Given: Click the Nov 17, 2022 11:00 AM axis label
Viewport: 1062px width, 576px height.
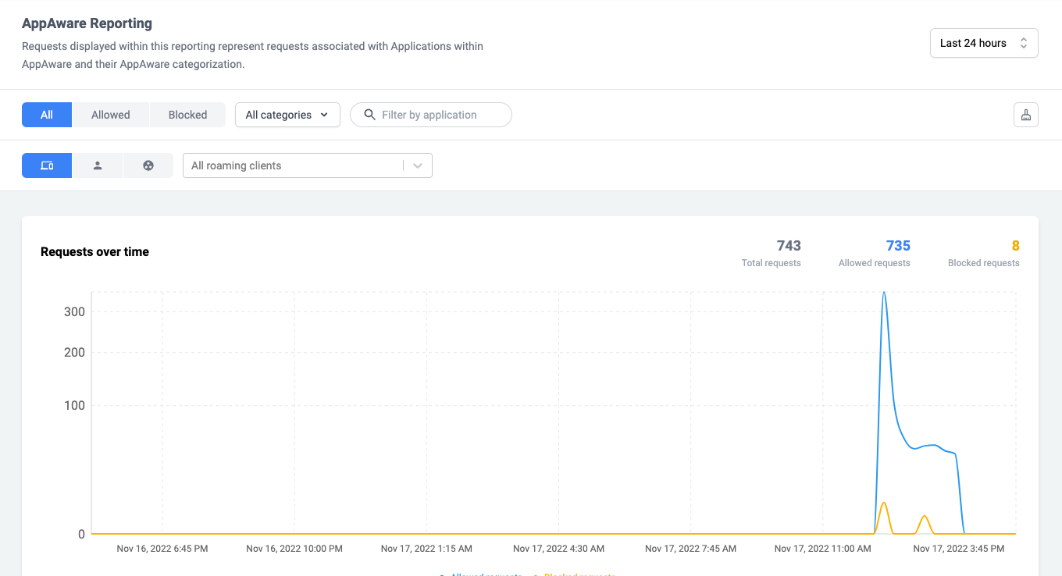Looking at the screenshot, I should pos(822,549).
